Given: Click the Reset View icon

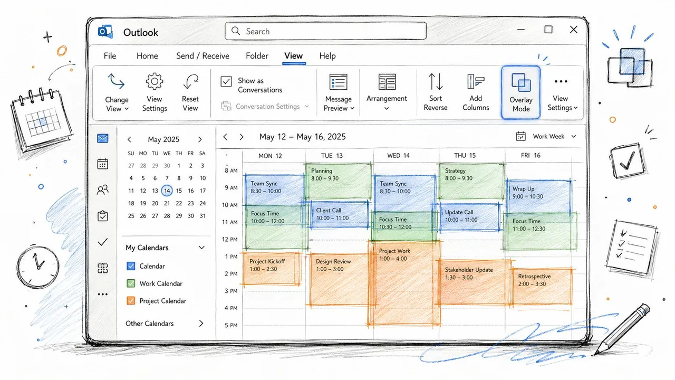Looking at the screenshot, I should pos(190,82).
